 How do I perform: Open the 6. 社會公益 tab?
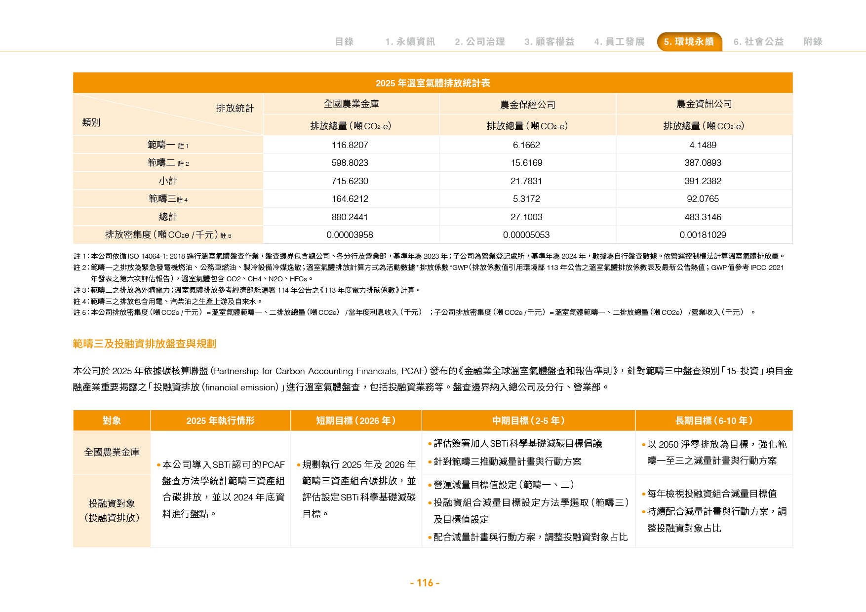coord(758,41)
